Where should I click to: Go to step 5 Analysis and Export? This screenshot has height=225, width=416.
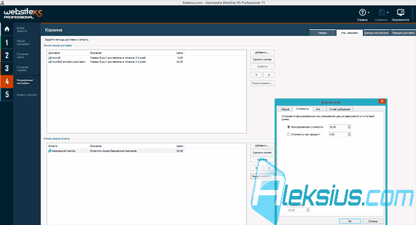[x=7, y=94]
